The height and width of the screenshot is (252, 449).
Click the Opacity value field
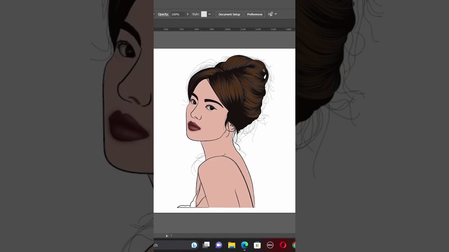(177, 14)
